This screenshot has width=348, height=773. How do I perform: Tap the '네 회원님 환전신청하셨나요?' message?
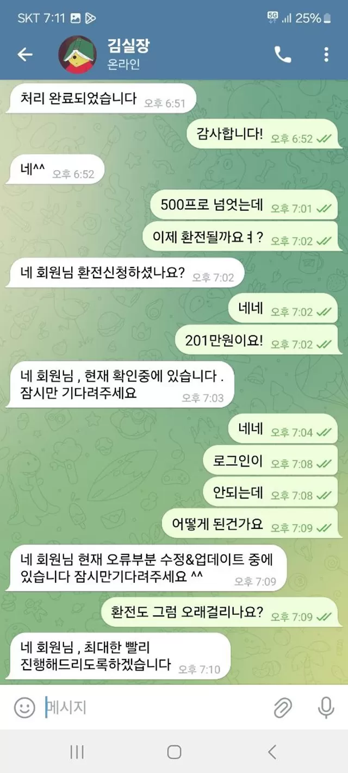pyautogui.click(x=125, y=273)
